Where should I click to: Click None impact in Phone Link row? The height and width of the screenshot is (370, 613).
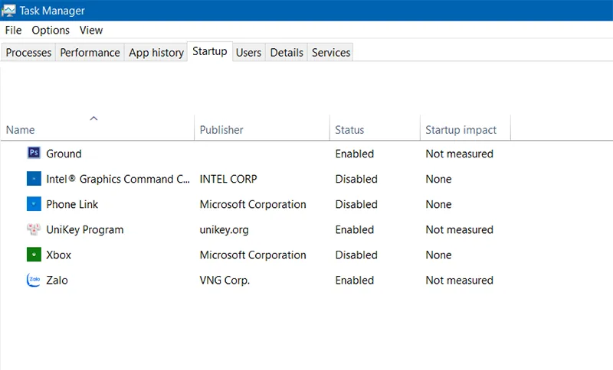pos(438,204)
